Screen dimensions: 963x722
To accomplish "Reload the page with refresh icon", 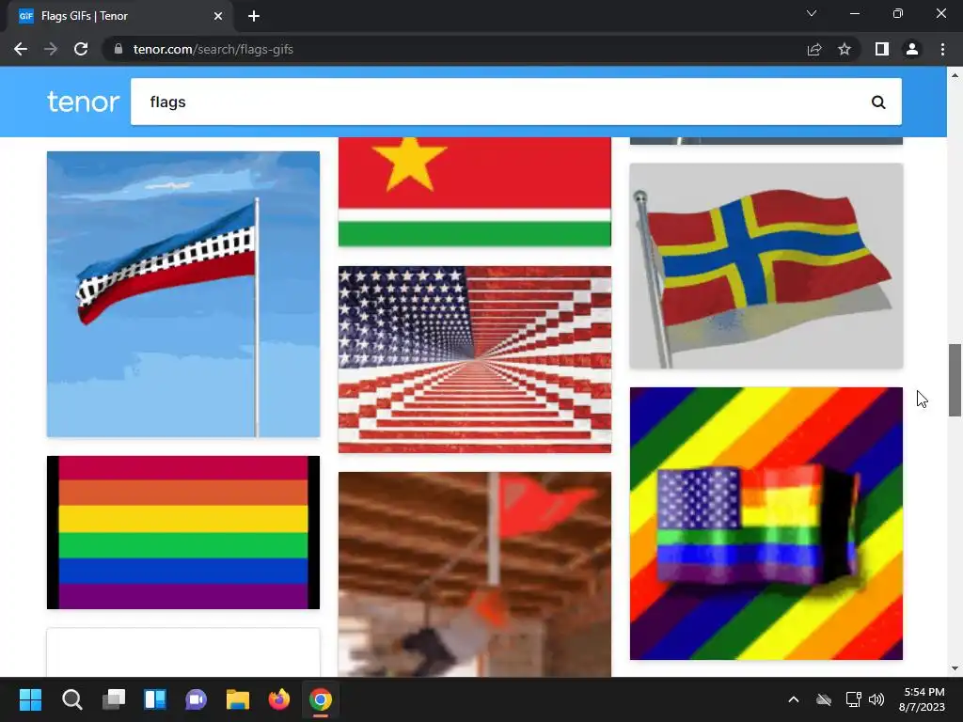I will (x=81, y=49).
